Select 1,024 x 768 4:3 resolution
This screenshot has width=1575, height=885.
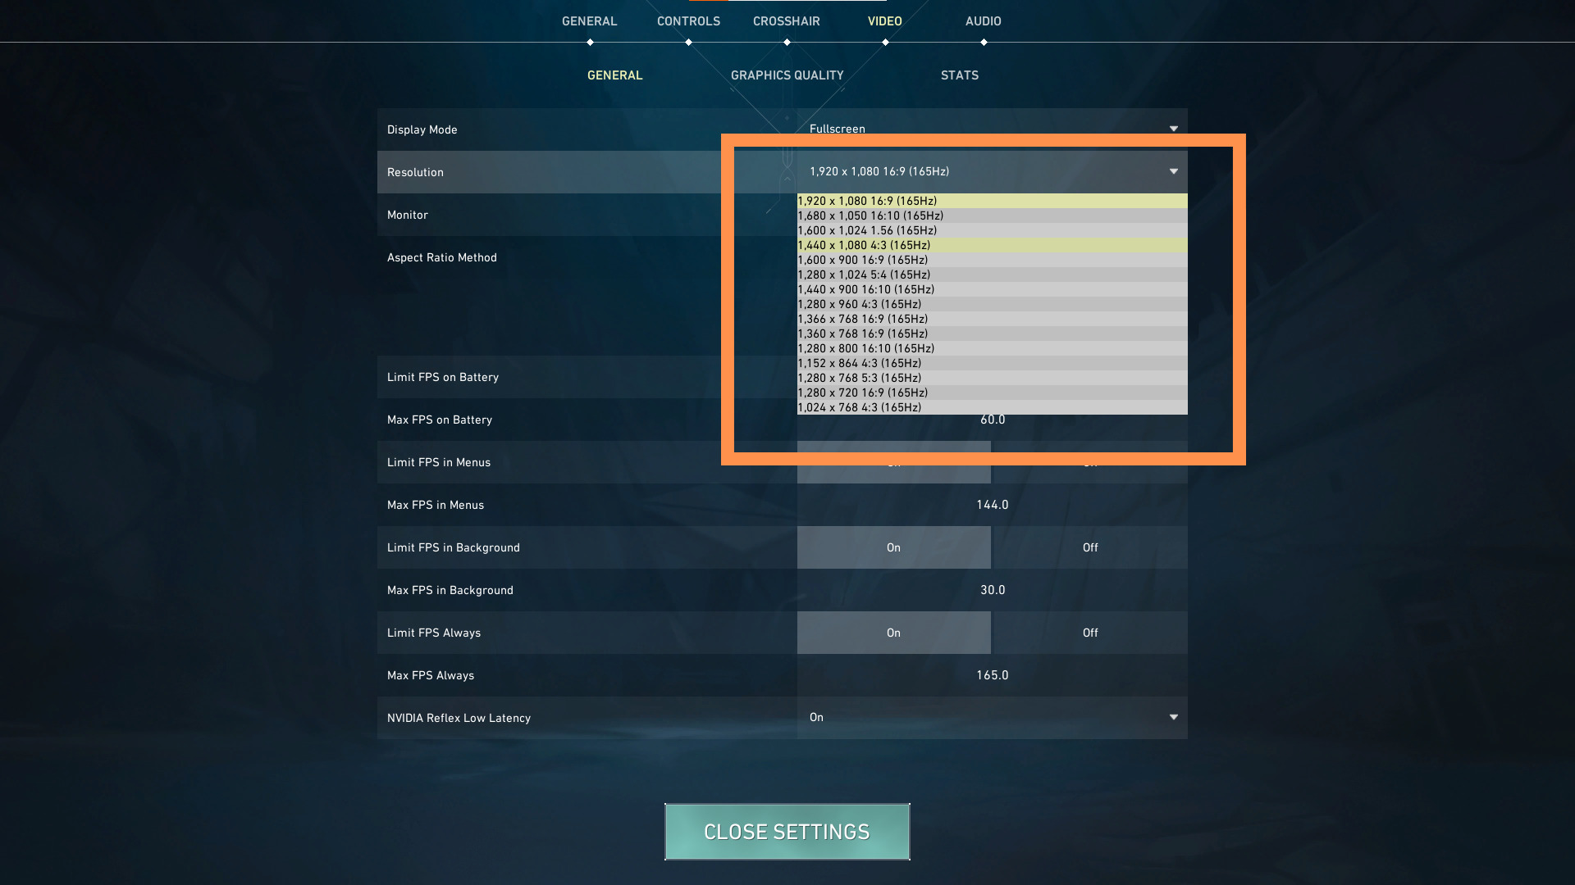point(859,407)
